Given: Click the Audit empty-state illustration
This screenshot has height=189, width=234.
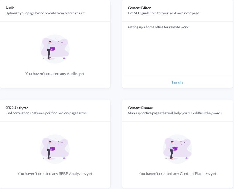Looking at the screenshot, I should click(55, 48).
